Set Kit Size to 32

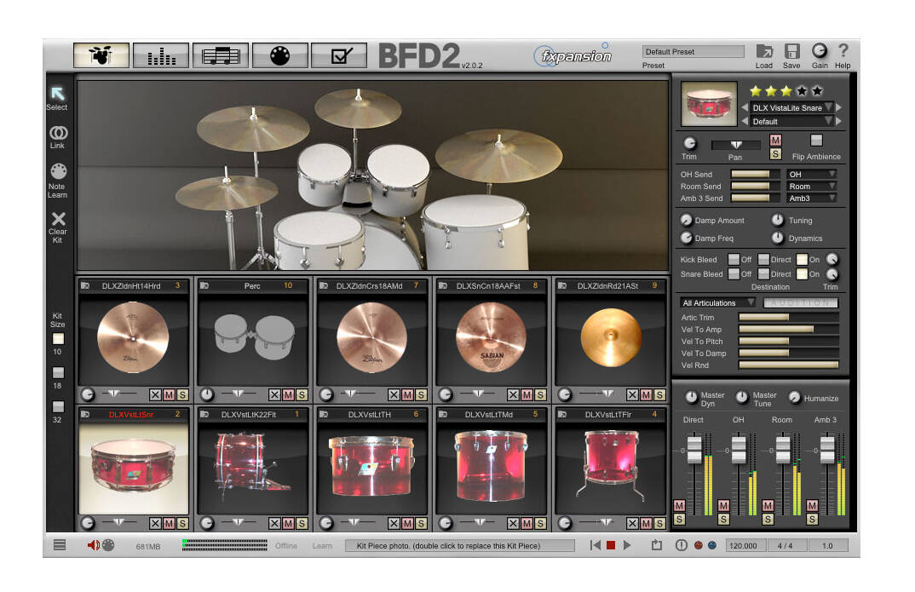(58, 406)
